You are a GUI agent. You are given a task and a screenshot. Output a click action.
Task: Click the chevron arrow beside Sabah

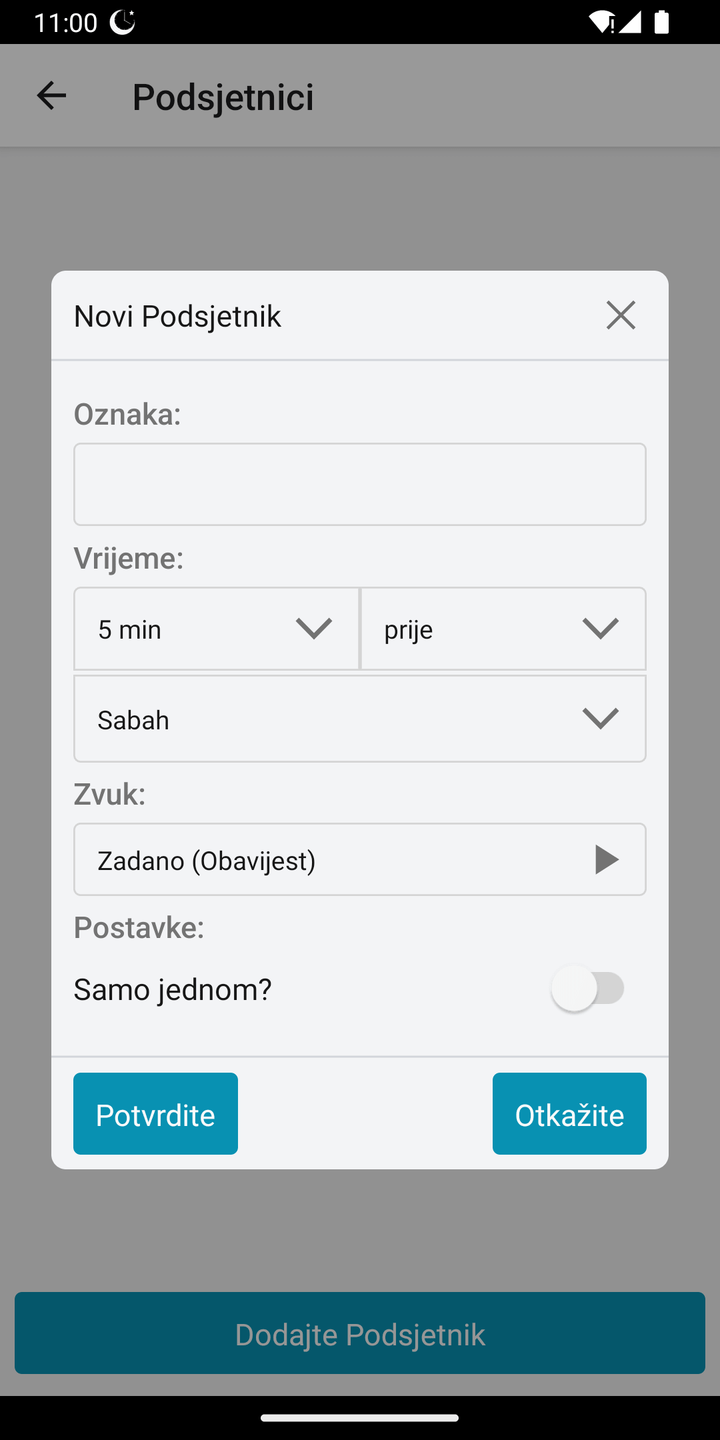coord(600,719)
